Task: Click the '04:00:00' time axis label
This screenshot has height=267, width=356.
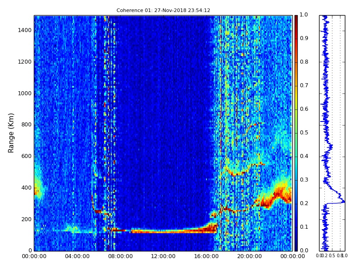Action: pos(77,256)
